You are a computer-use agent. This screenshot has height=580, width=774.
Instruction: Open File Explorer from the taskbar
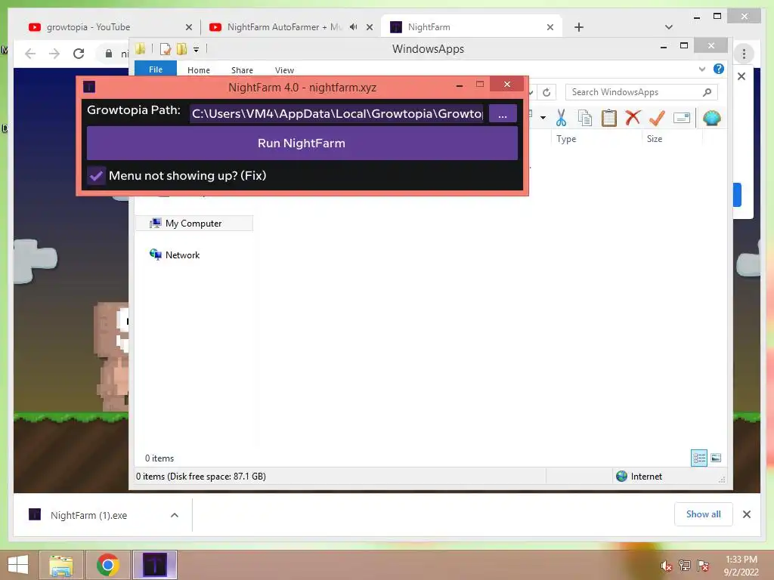(60, 565)
